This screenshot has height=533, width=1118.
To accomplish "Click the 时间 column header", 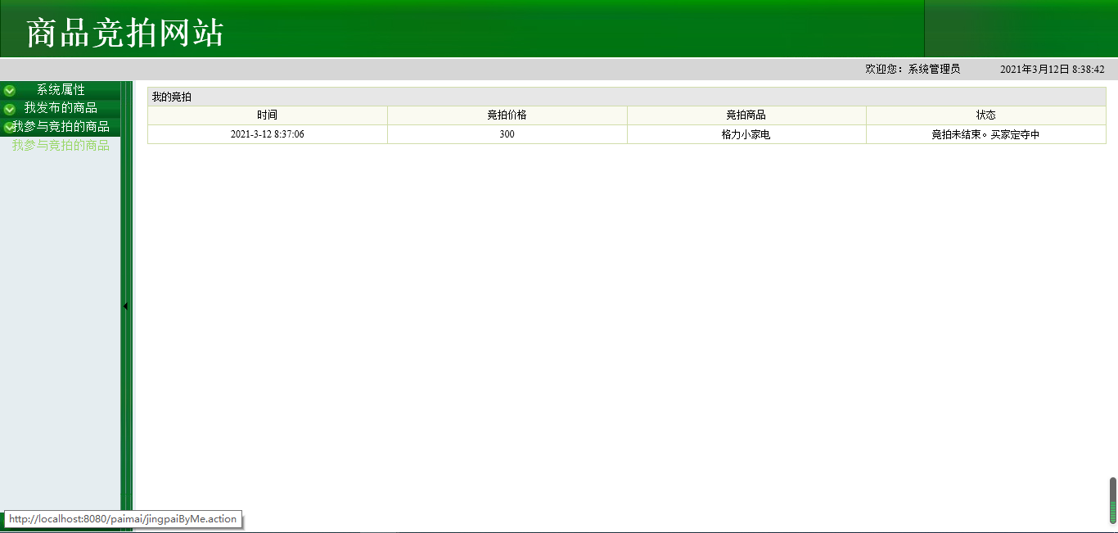I will pyautogui.click(x=267, y=115).
